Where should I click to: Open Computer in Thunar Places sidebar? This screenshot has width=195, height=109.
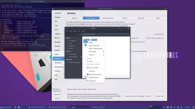click(73, 41)
